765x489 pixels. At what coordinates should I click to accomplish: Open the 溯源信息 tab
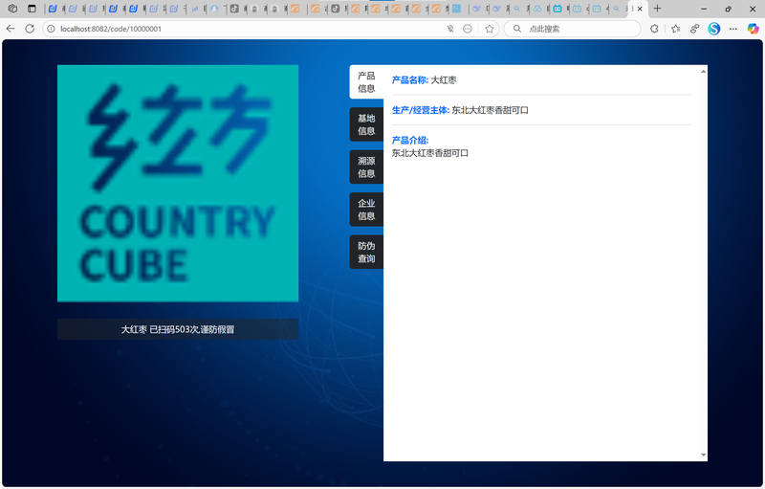pyautogui.click(x=366, y=167)
